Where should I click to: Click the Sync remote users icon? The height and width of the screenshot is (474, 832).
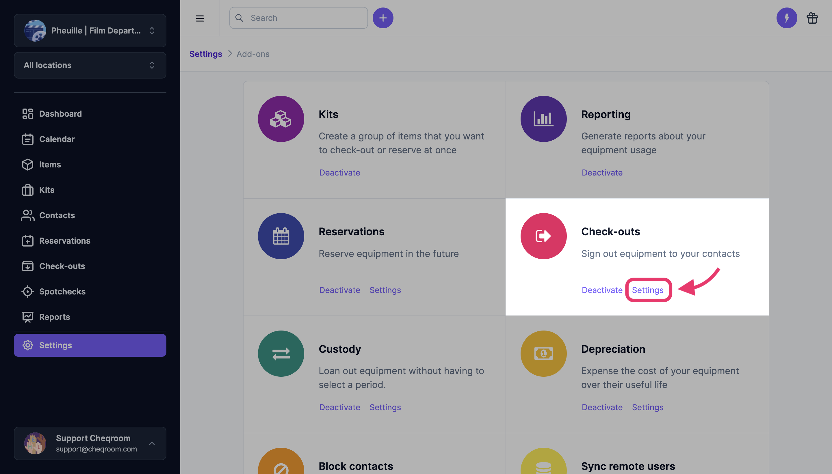[x=543, y=461]
